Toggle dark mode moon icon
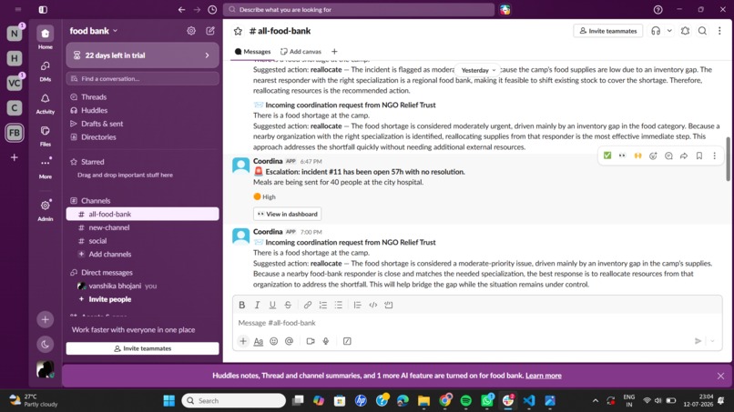Viewport: 734px width, 412px height. pyautogui.click(x=45, y=345)
